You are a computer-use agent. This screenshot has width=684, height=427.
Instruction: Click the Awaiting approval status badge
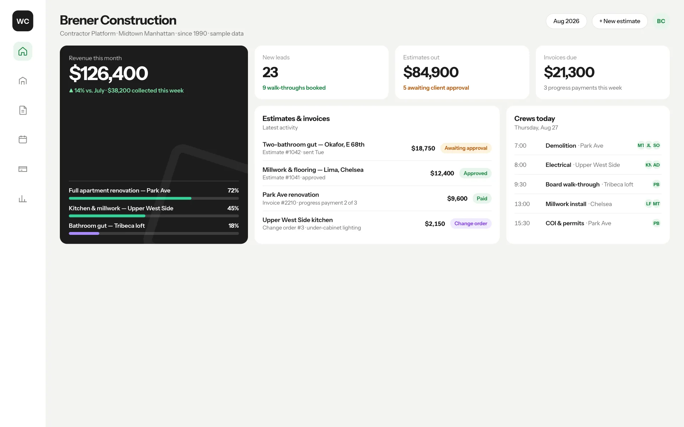coord(466,148)
